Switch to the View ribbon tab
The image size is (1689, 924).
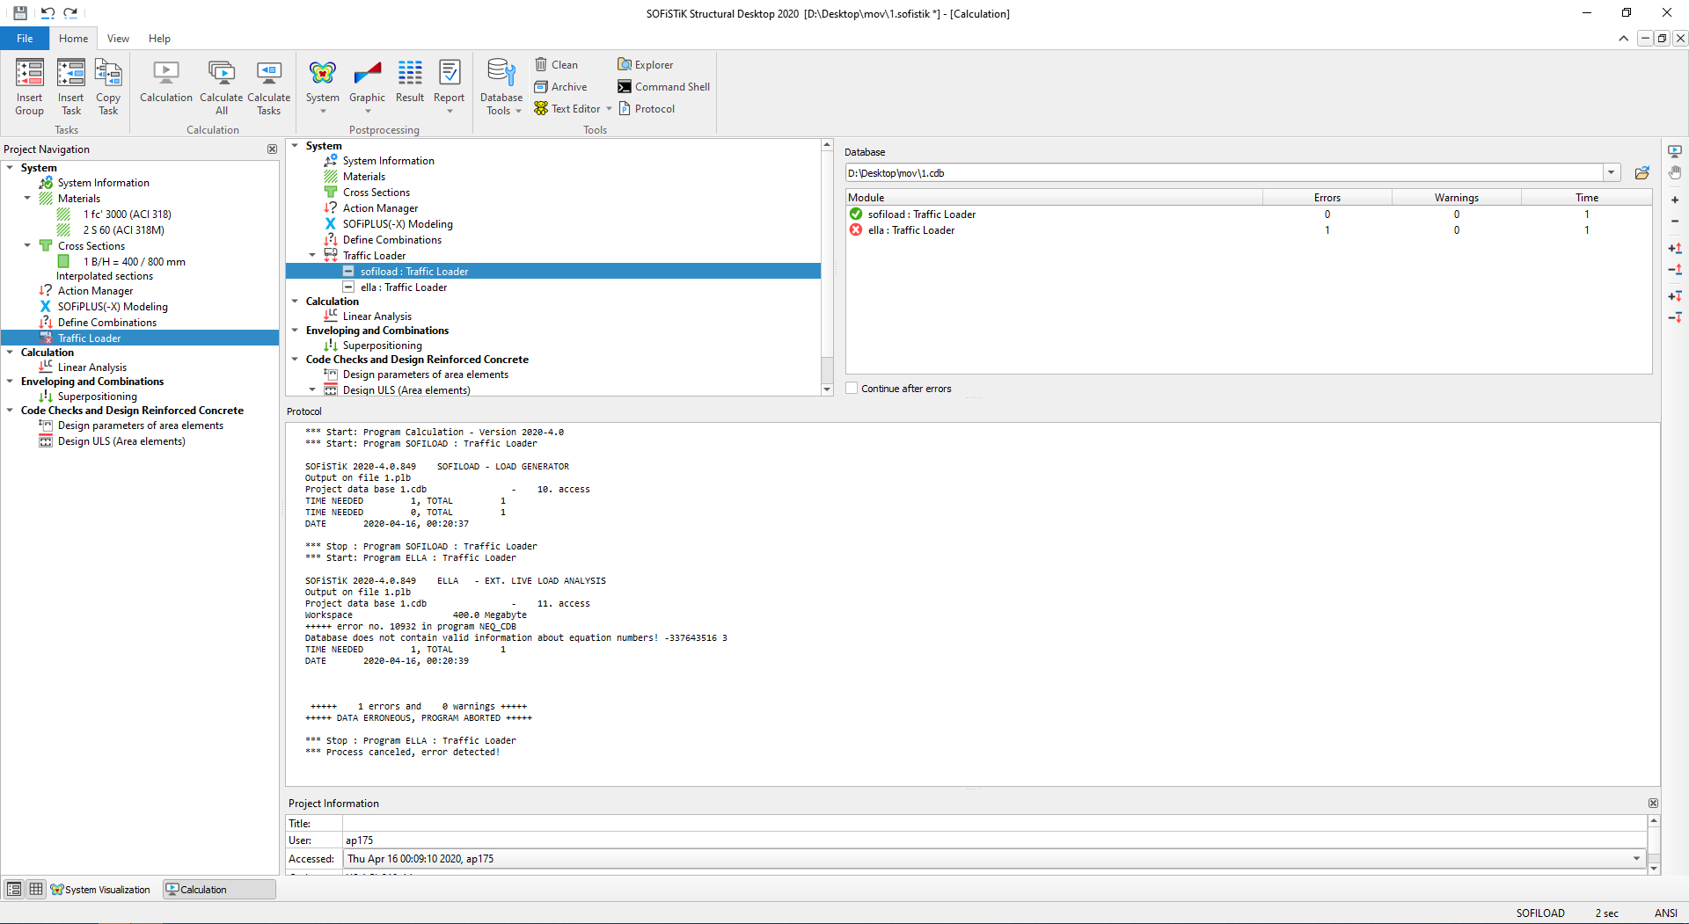pos(118,38)
